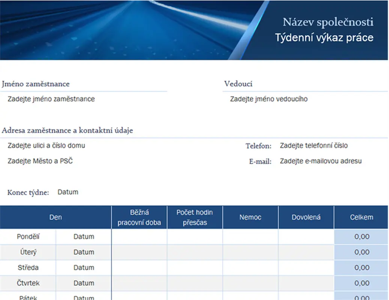389x300 pixels.
Task: Click the Počet hodin přesčas column header
Action: (194, 217)
